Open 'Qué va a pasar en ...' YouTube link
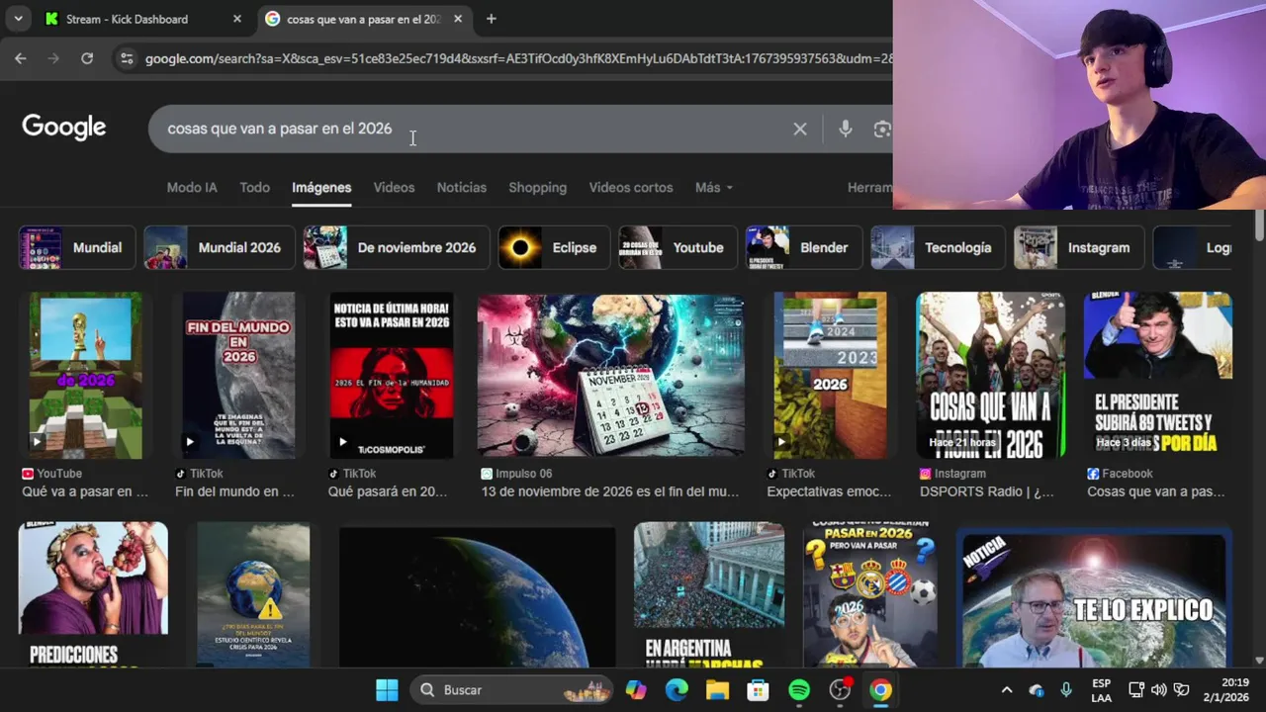 click(85, 491)
